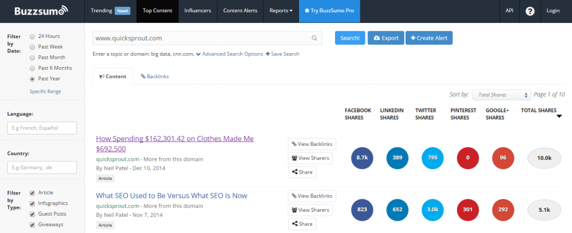View Backlinks for the SEO article
The height and width of the screenshot is (233, 572).
312,196
